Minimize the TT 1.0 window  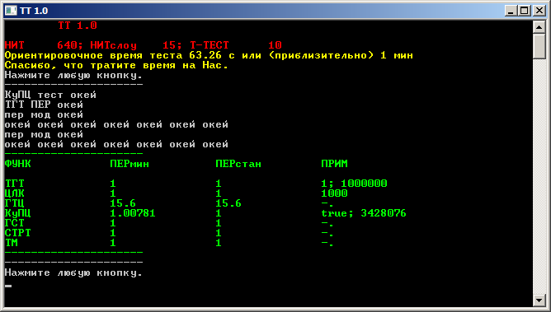click(x=511, y=11)
